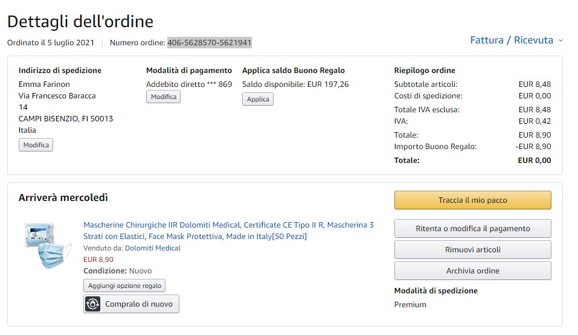Open the Fattura / Ricevuta dropdown
Viewport: 578px width, 335px height.
tap(511, 40)
